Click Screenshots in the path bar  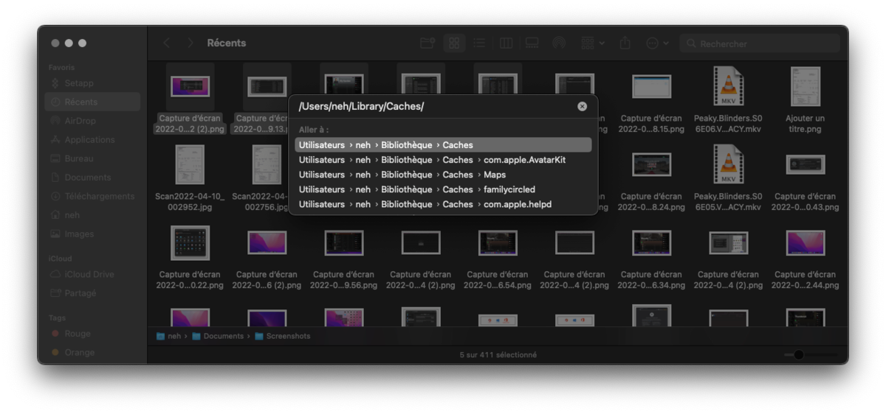(x=283, y=336)
